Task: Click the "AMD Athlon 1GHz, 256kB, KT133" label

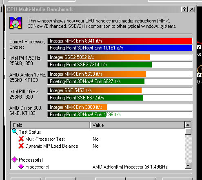Action: coord(28,77)
